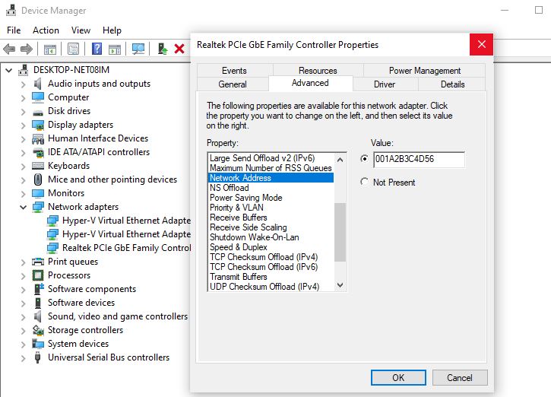
Task: Switch to the Resources tab
Action: point(318,71)
